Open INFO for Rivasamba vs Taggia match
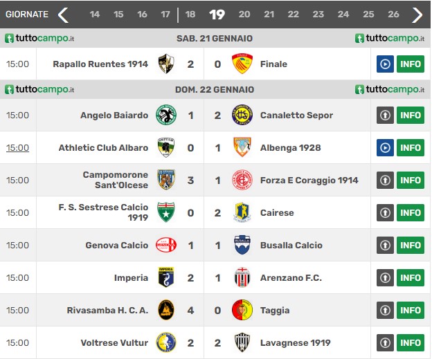 411,310
